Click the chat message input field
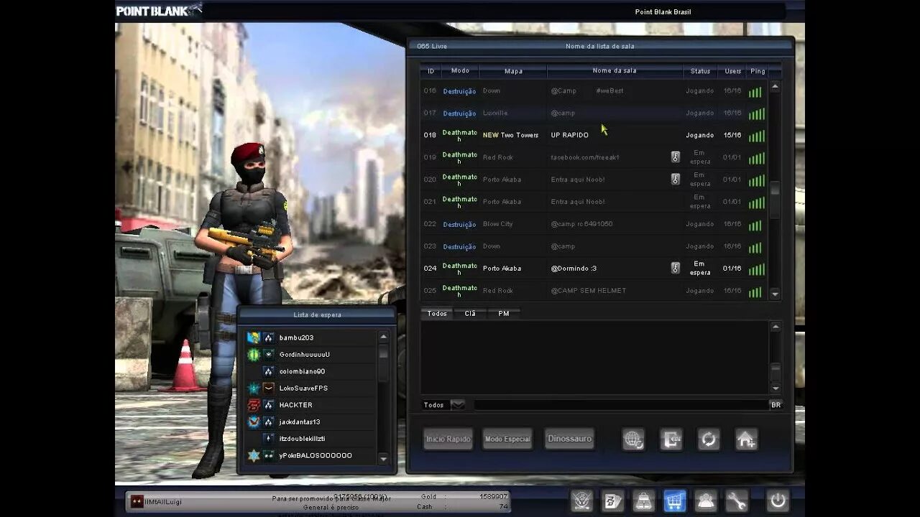 [621, 405]
